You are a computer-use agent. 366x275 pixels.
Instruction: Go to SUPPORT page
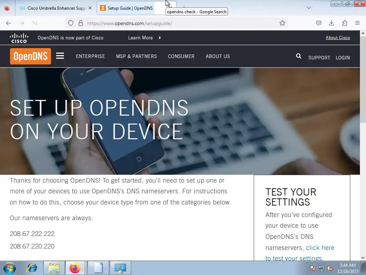coord(319,58)
